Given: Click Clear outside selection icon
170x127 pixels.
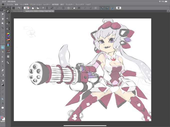Looking at the screenshot, I should (68, 8).
